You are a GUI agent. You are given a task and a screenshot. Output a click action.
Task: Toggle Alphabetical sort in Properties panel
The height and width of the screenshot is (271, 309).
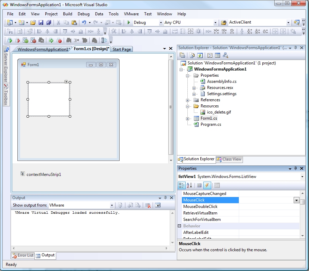(x=189, y=185)
